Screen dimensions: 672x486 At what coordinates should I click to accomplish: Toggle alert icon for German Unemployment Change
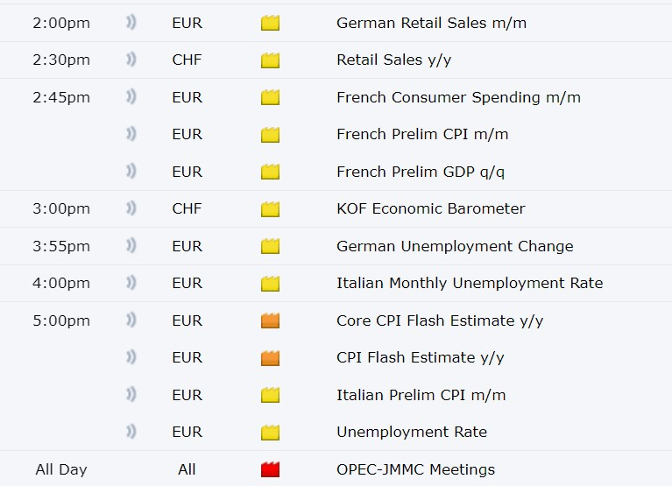coord(131,245)
